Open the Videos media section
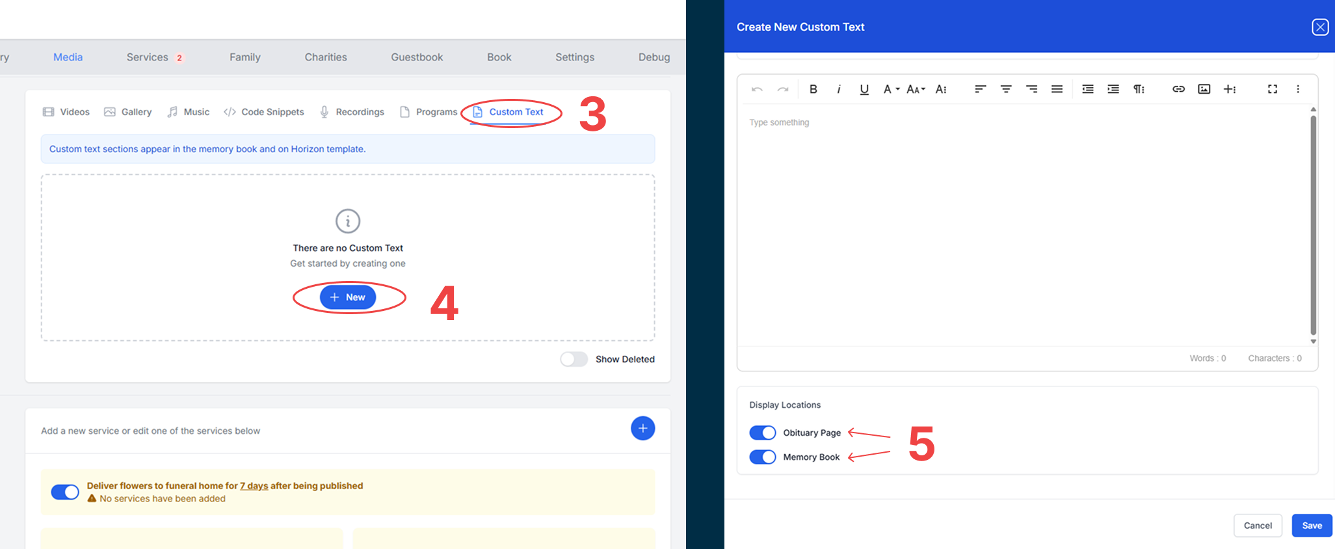The image size is (1335, 549). (x=66, y=112)
